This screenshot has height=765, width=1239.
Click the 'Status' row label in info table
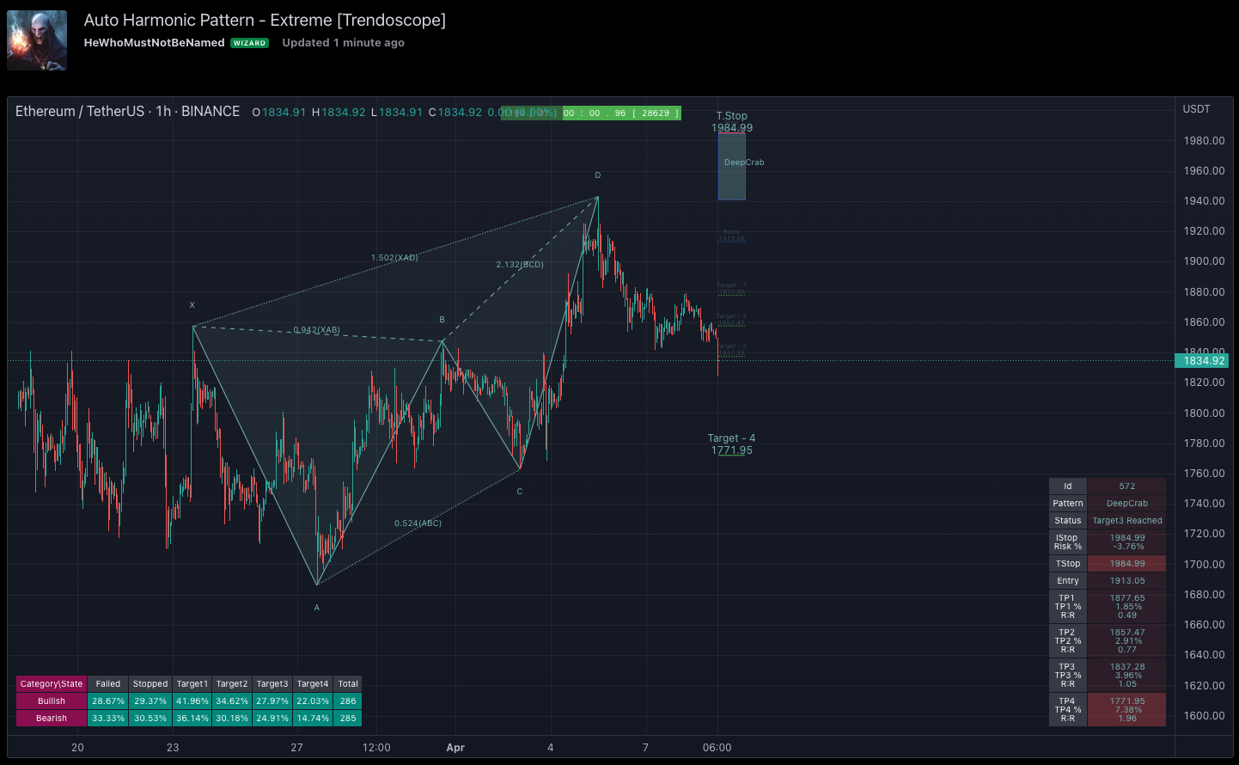1068,521
